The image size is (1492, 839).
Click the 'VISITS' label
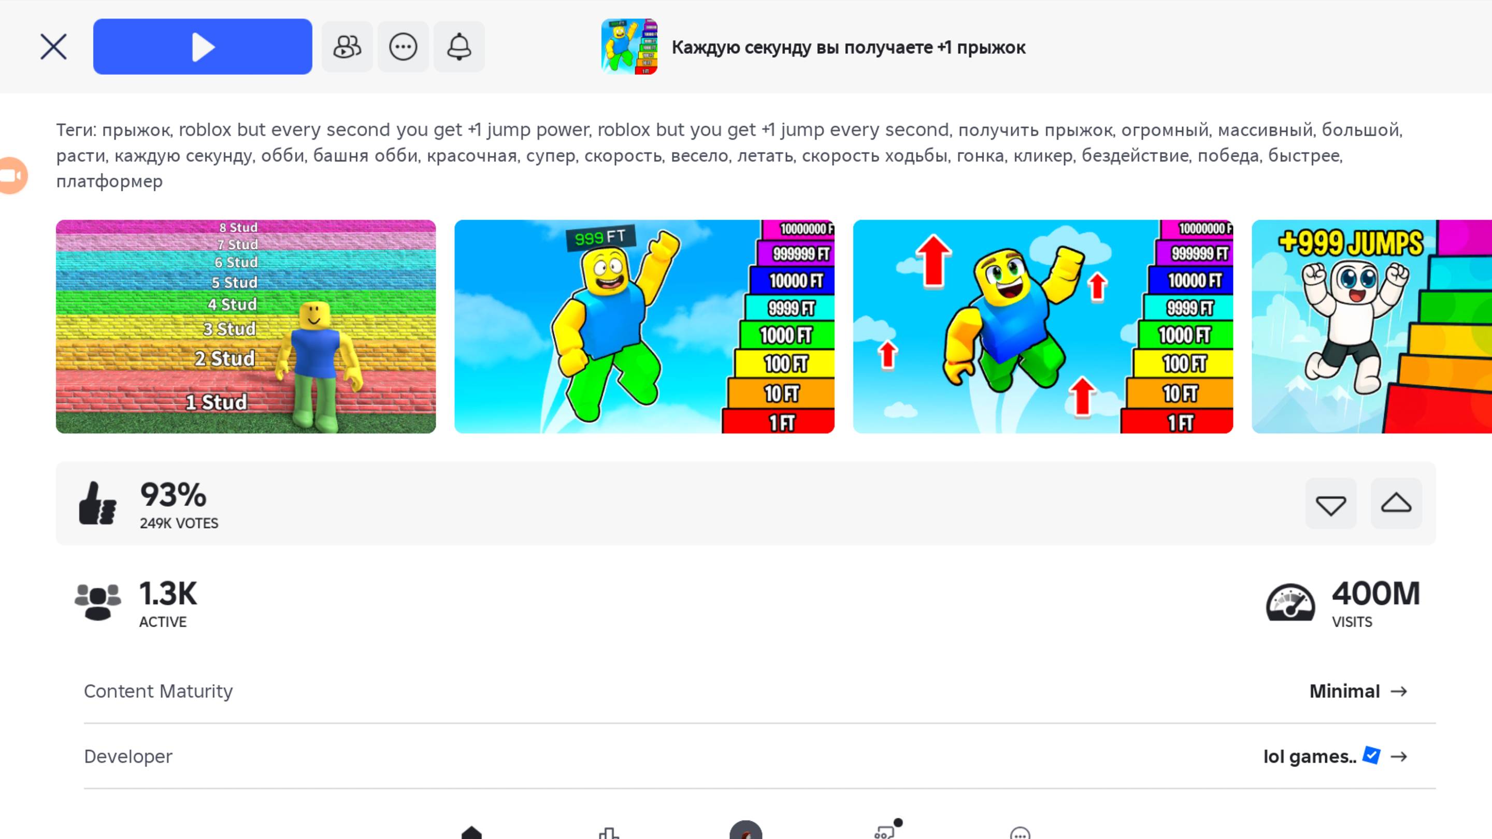pyautogui.click(x=1352, y=622)
